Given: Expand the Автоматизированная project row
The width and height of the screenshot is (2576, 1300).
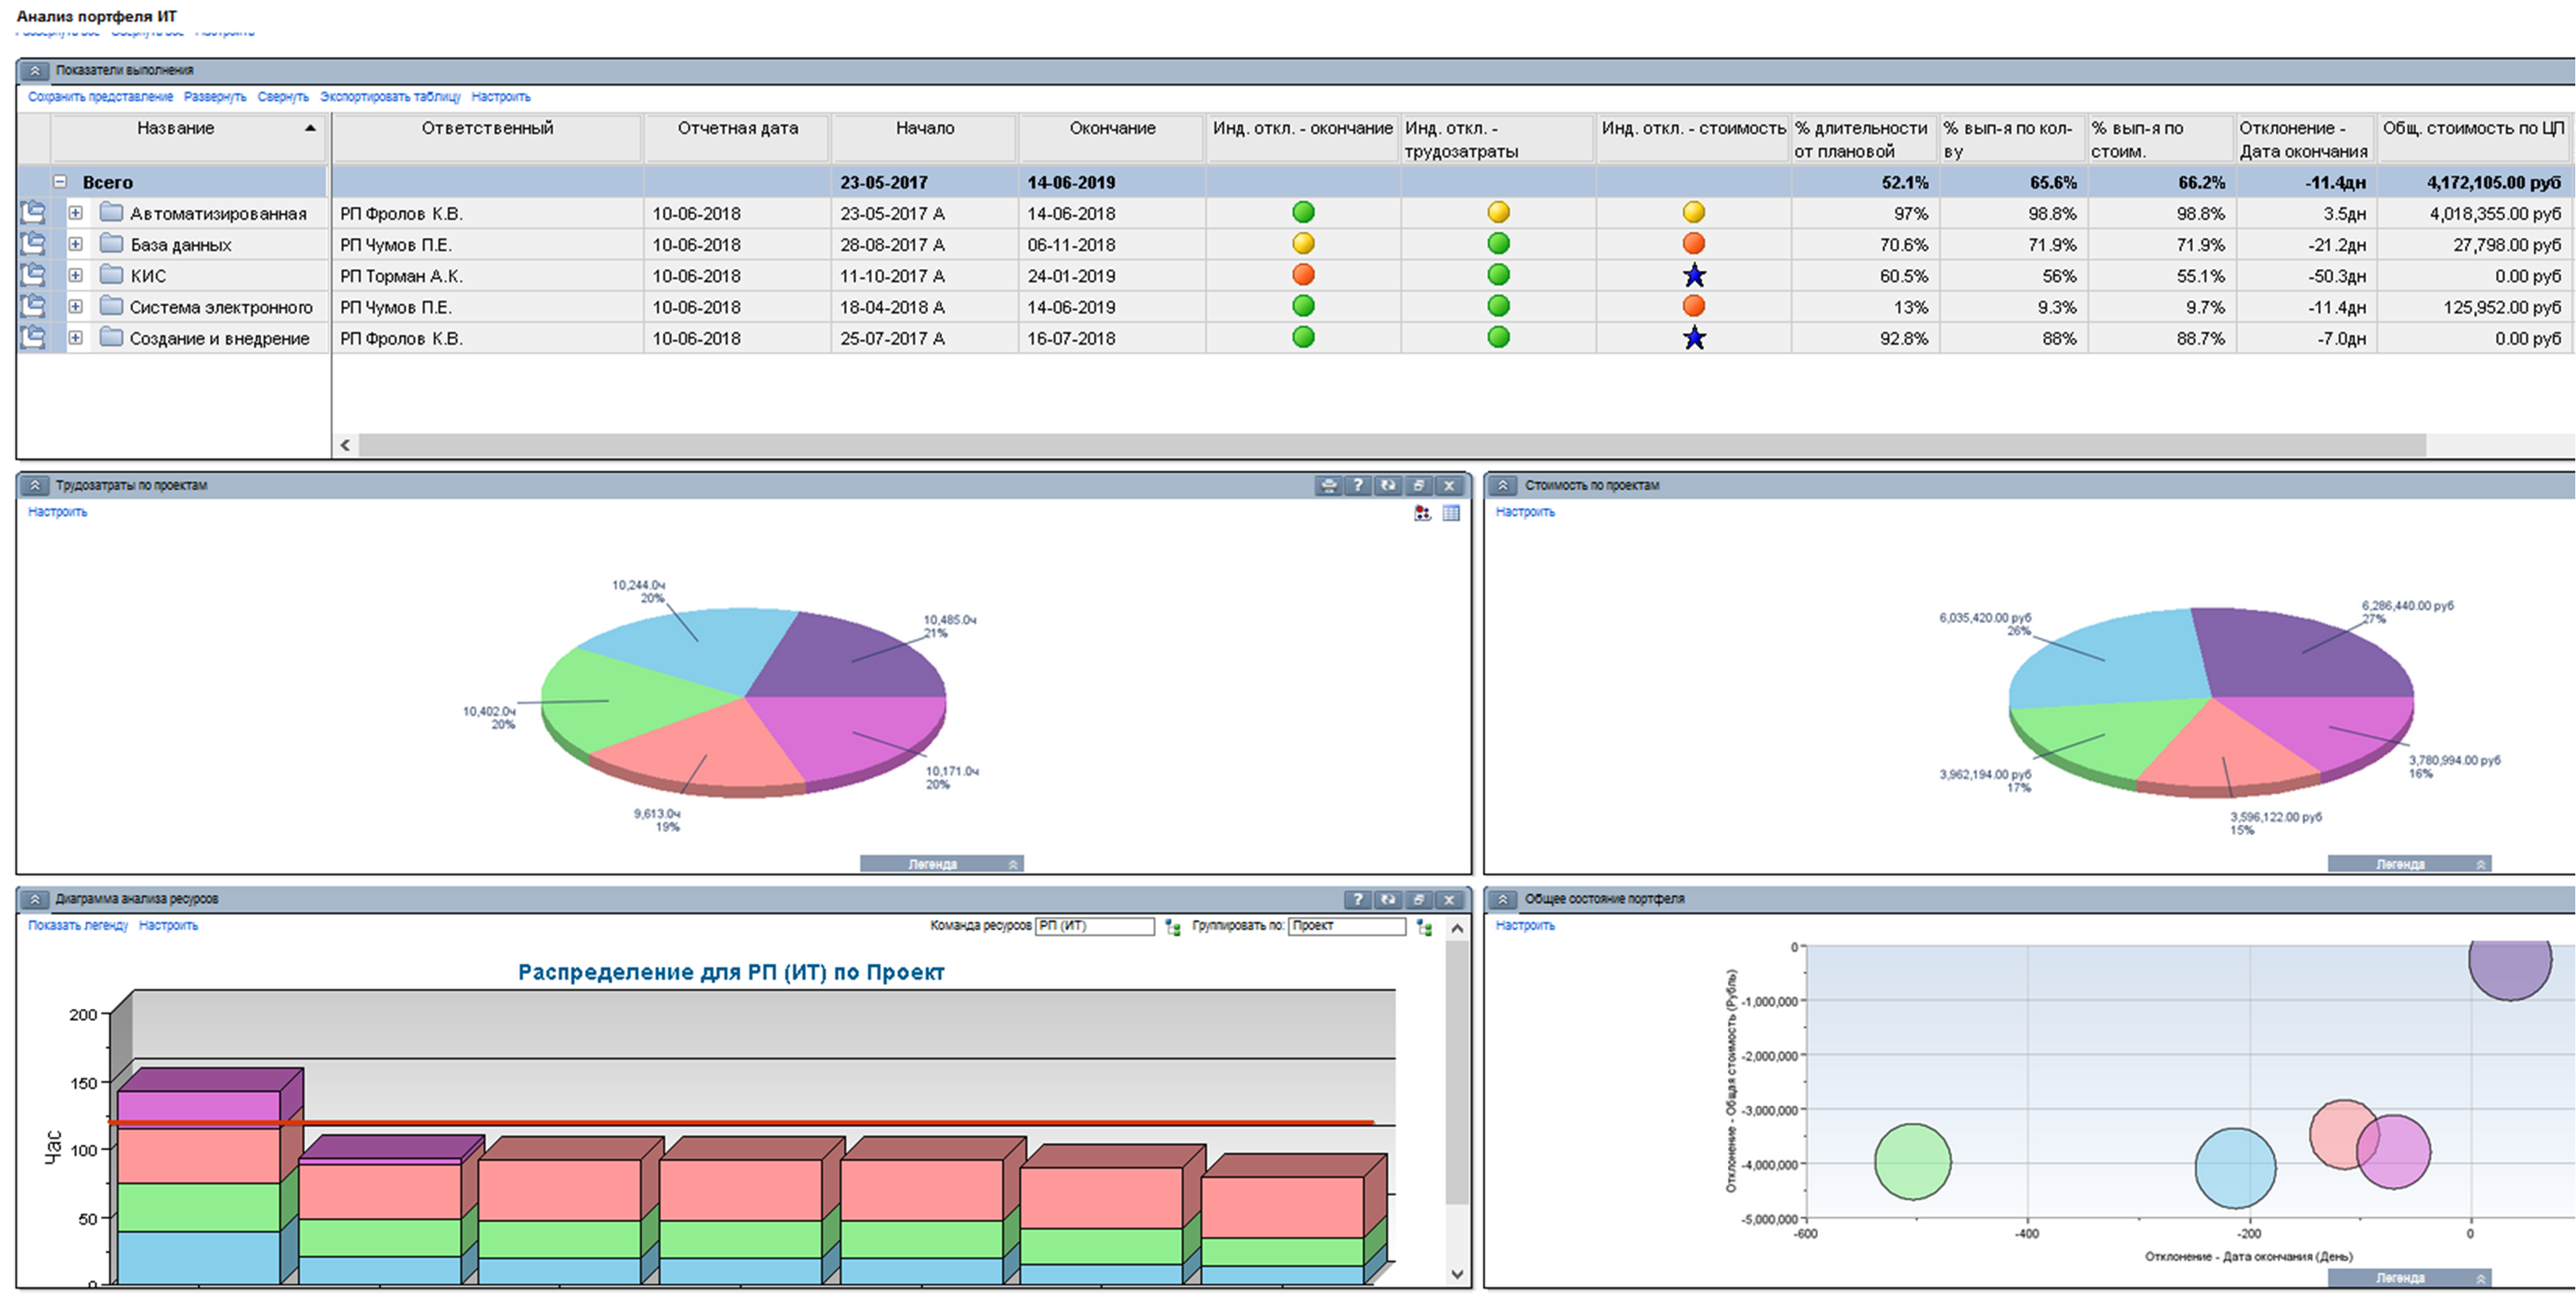Looking at the screenshot, I should click(75, 213).
